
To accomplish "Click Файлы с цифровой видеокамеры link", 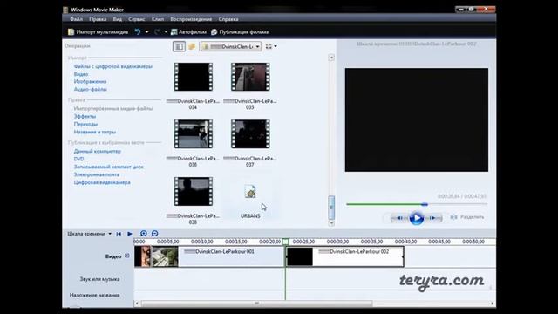I will 113,66.
